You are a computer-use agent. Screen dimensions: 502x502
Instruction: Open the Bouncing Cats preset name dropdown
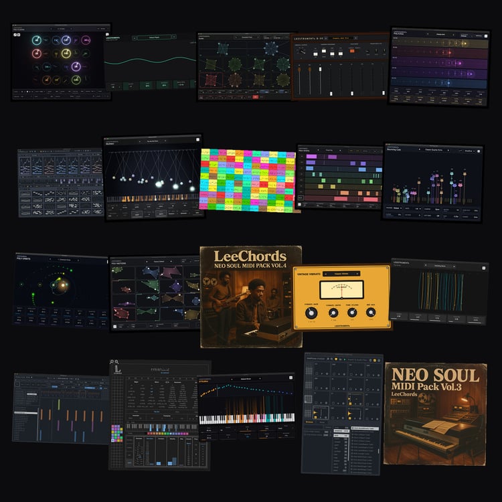[x=434, y=149]
